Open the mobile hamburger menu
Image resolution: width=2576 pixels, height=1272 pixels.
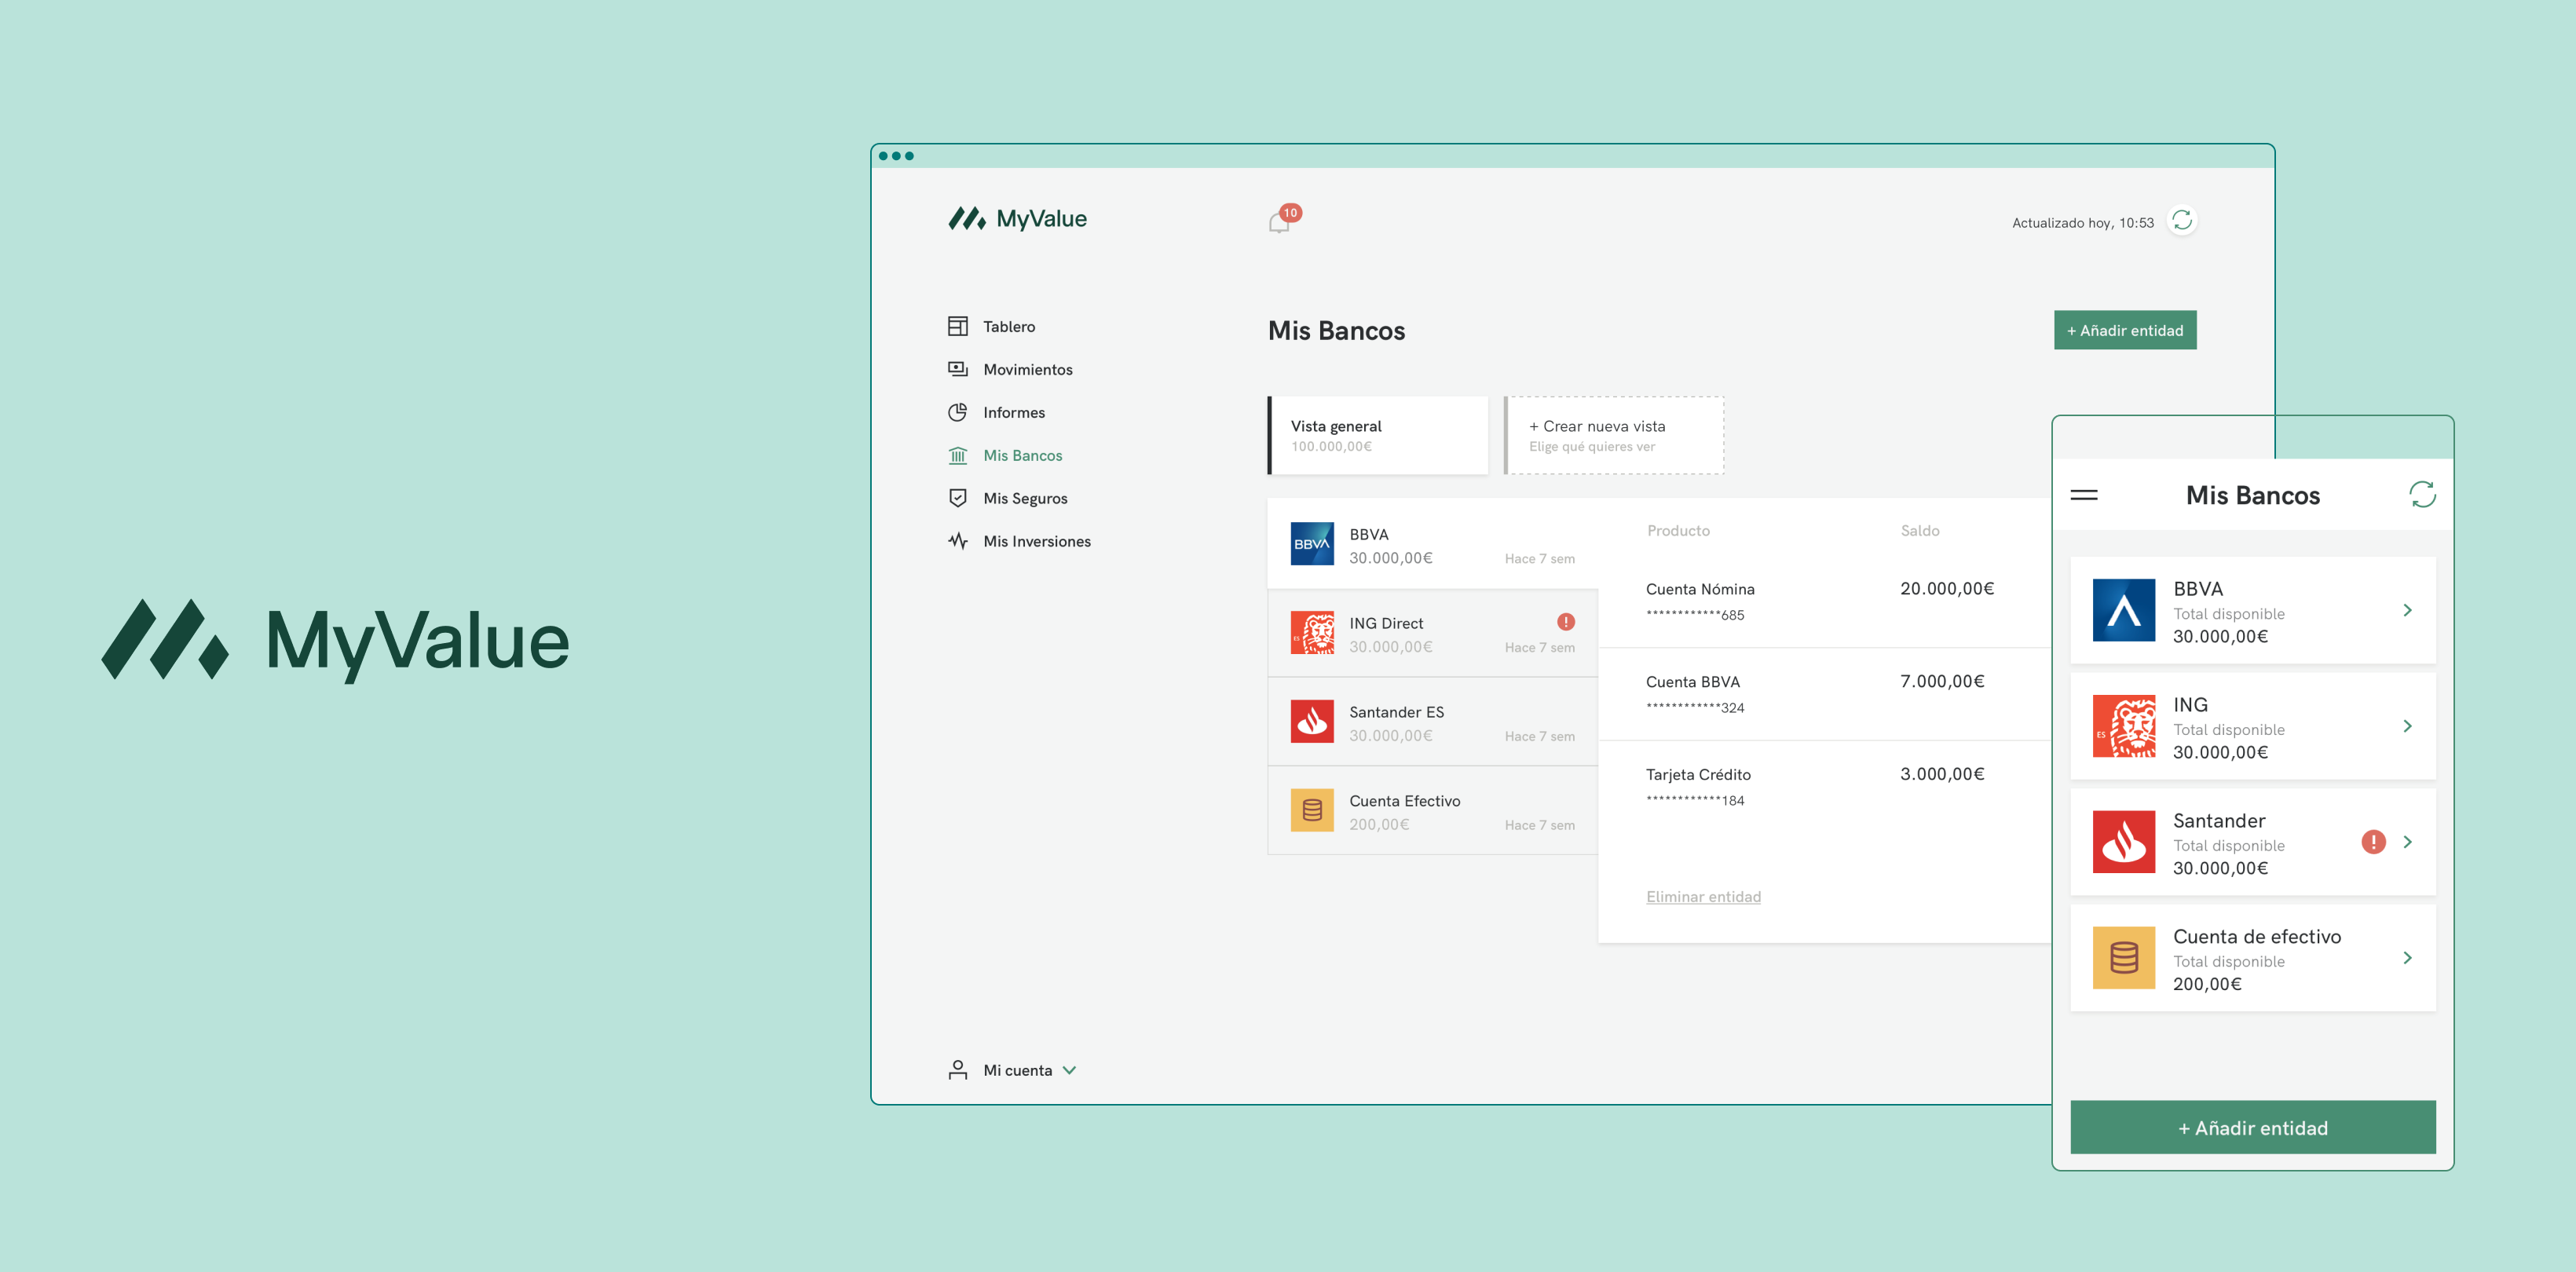point(2084,495)
